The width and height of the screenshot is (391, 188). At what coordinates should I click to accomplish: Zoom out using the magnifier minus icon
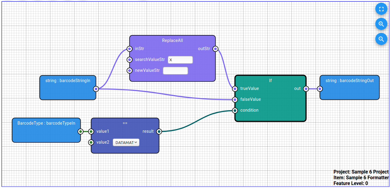(x=381, y=39)
